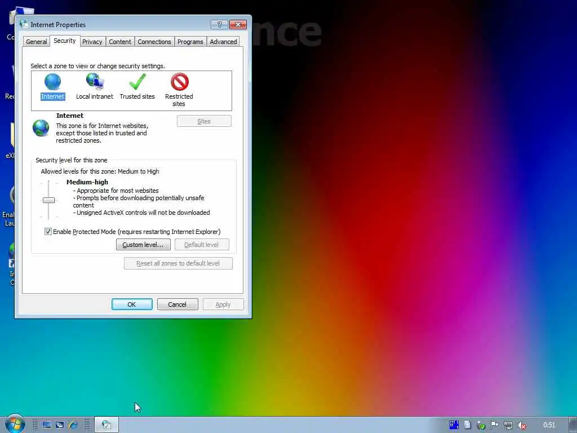The height and width of the screenshot is (433, 577).
Task: Click Switch between windows quick launch icon
Action: point(60,425)
